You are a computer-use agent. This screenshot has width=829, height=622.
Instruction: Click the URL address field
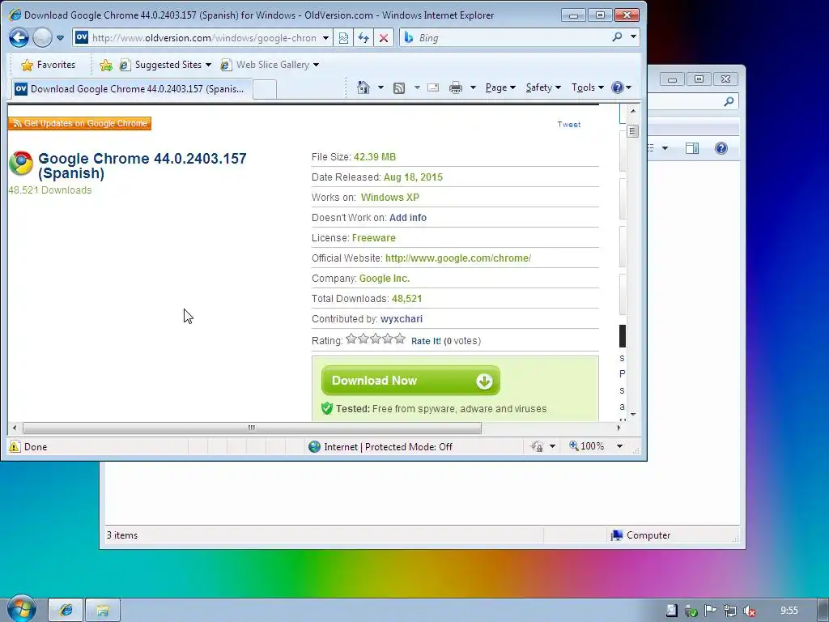204,38
